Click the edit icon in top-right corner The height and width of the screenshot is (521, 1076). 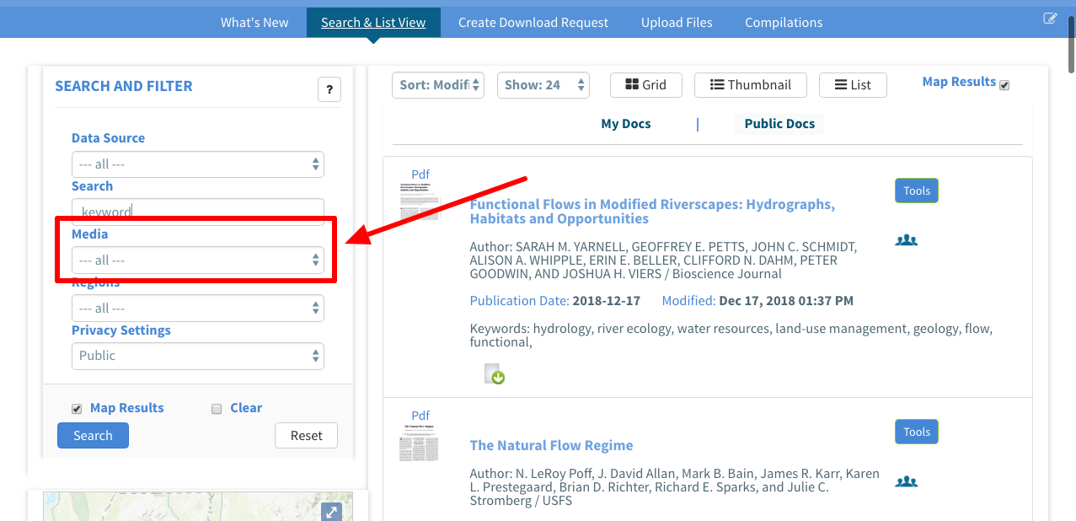tap(1050, 19)
